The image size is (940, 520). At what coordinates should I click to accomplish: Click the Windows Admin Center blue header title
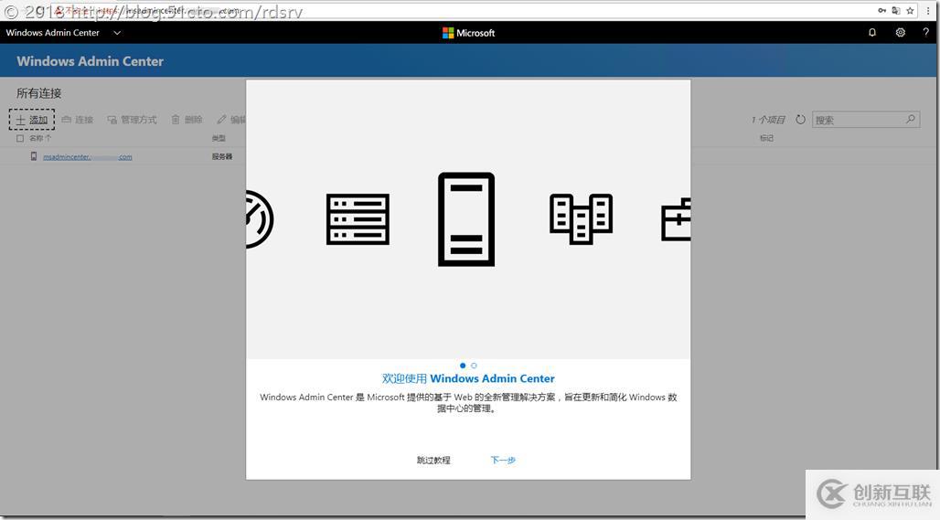[x=90, y=61]
